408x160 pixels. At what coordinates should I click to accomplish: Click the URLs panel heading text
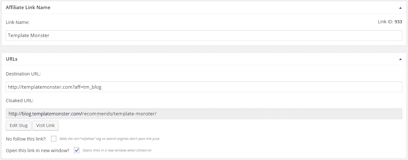[12, 59]
